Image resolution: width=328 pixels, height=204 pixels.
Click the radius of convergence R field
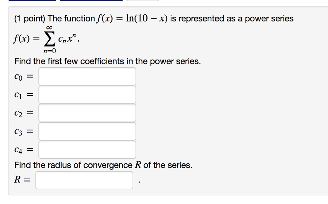click(85, 180)
